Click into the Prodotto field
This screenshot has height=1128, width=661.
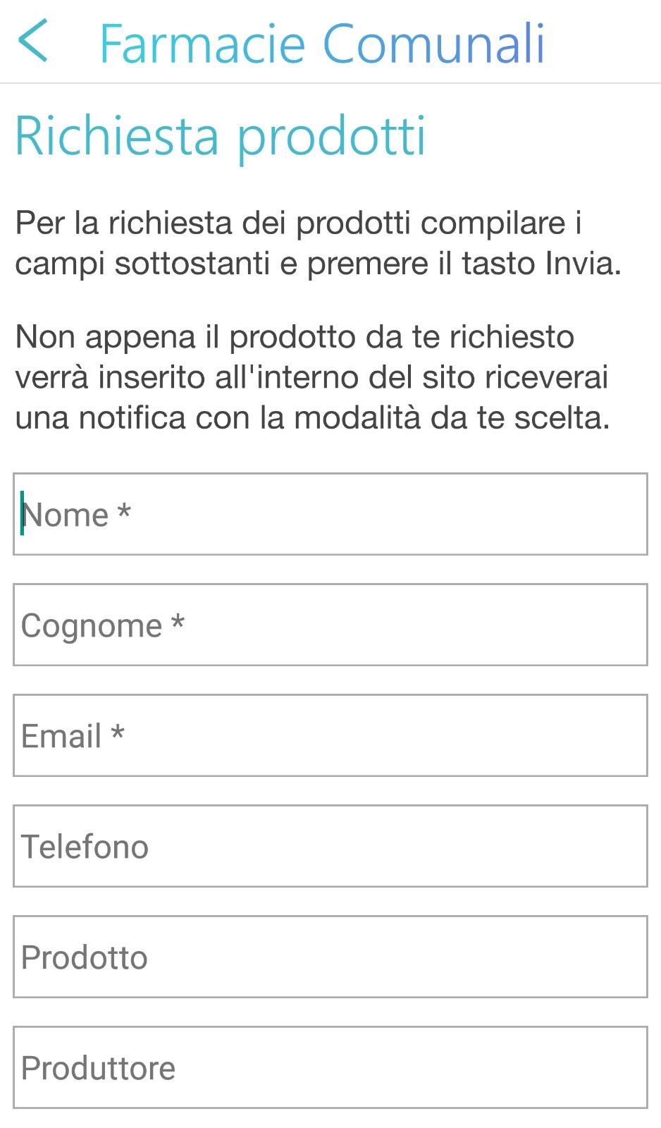tap(330, 957)
